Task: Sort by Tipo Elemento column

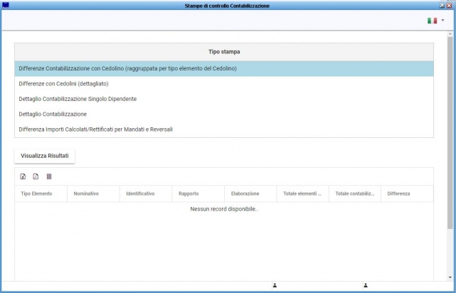Action: point(41,193)
